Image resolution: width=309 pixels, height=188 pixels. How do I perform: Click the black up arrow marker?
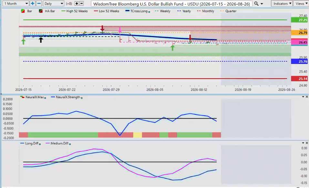click(41, 40)
